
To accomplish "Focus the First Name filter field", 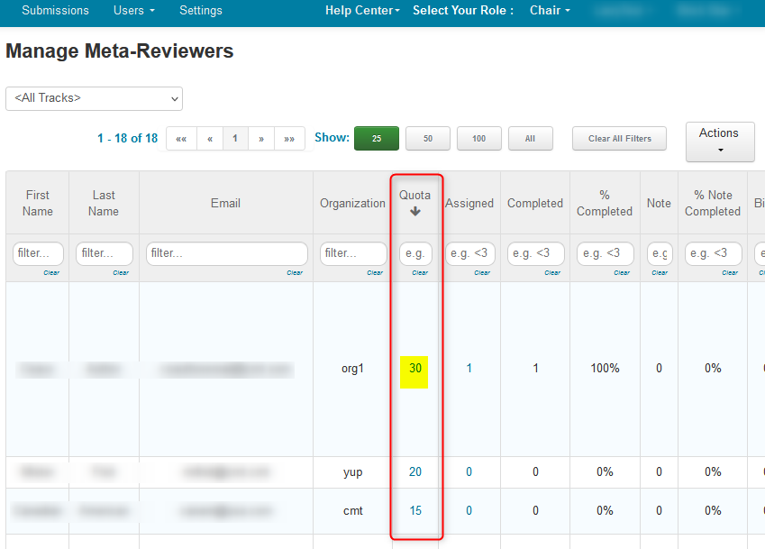I will point(38,253).
